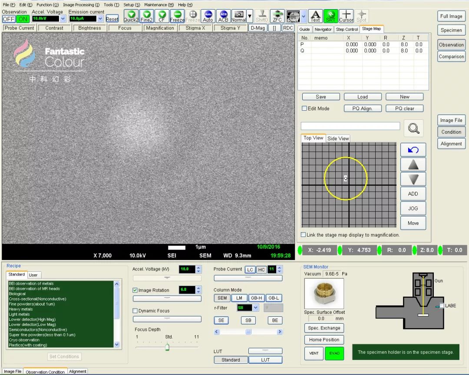Enable Dynamic Focus checkbox

coord(135,311)
